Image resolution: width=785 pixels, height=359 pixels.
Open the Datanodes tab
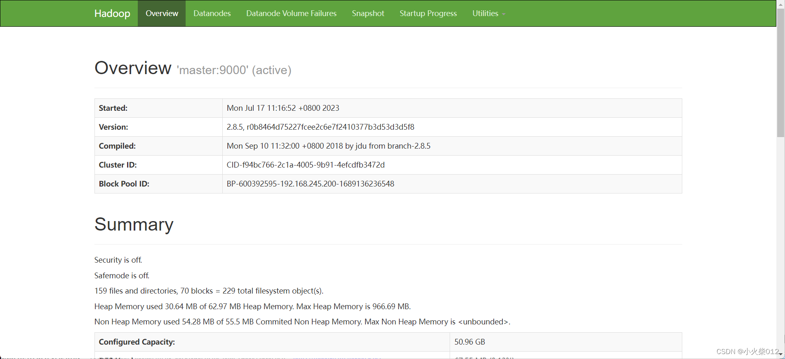click(212, 13)
